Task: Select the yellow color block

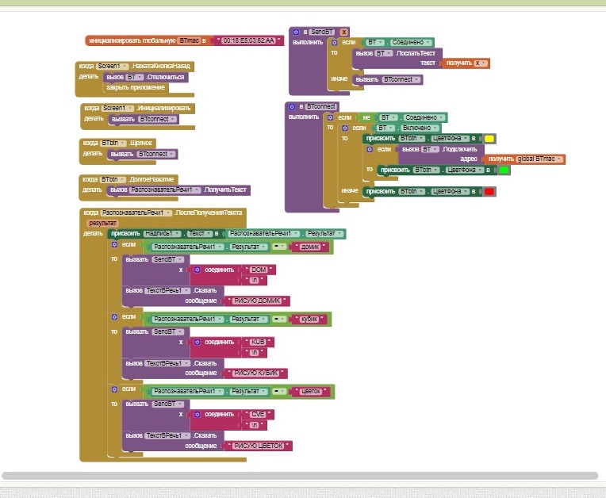Action: point(489,138)
